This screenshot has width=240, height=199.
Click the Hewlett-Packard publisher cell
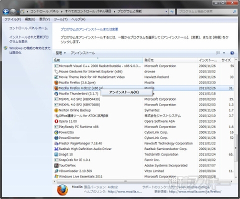point(156,77)
